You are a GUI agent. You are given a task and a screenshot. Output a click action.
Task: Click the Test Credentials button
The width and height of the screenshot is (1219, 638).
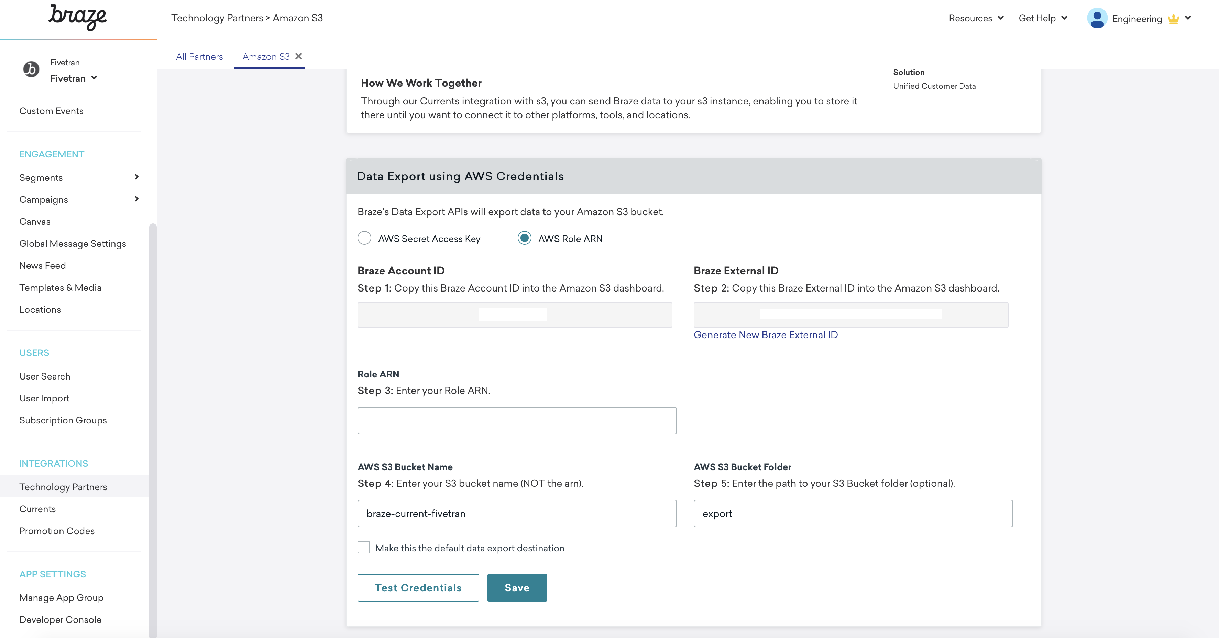(418, 588)
